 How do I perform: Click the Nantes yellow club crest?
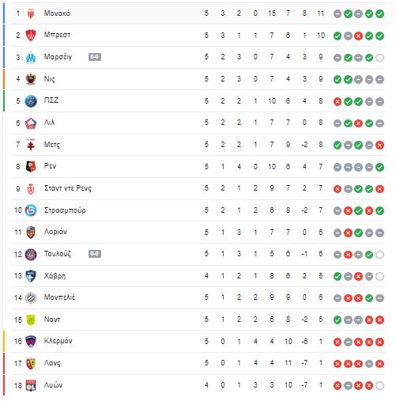(x=31, y=320)
